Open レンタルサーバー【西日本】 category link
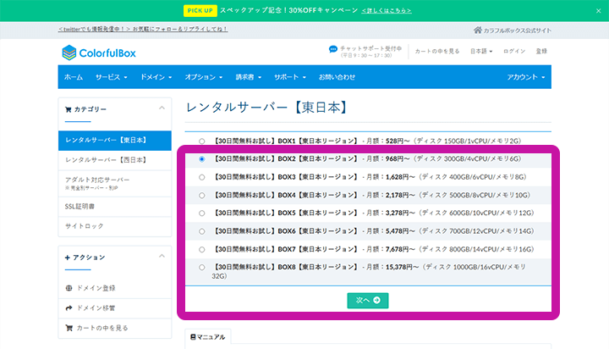 click(x=106, y=159)
